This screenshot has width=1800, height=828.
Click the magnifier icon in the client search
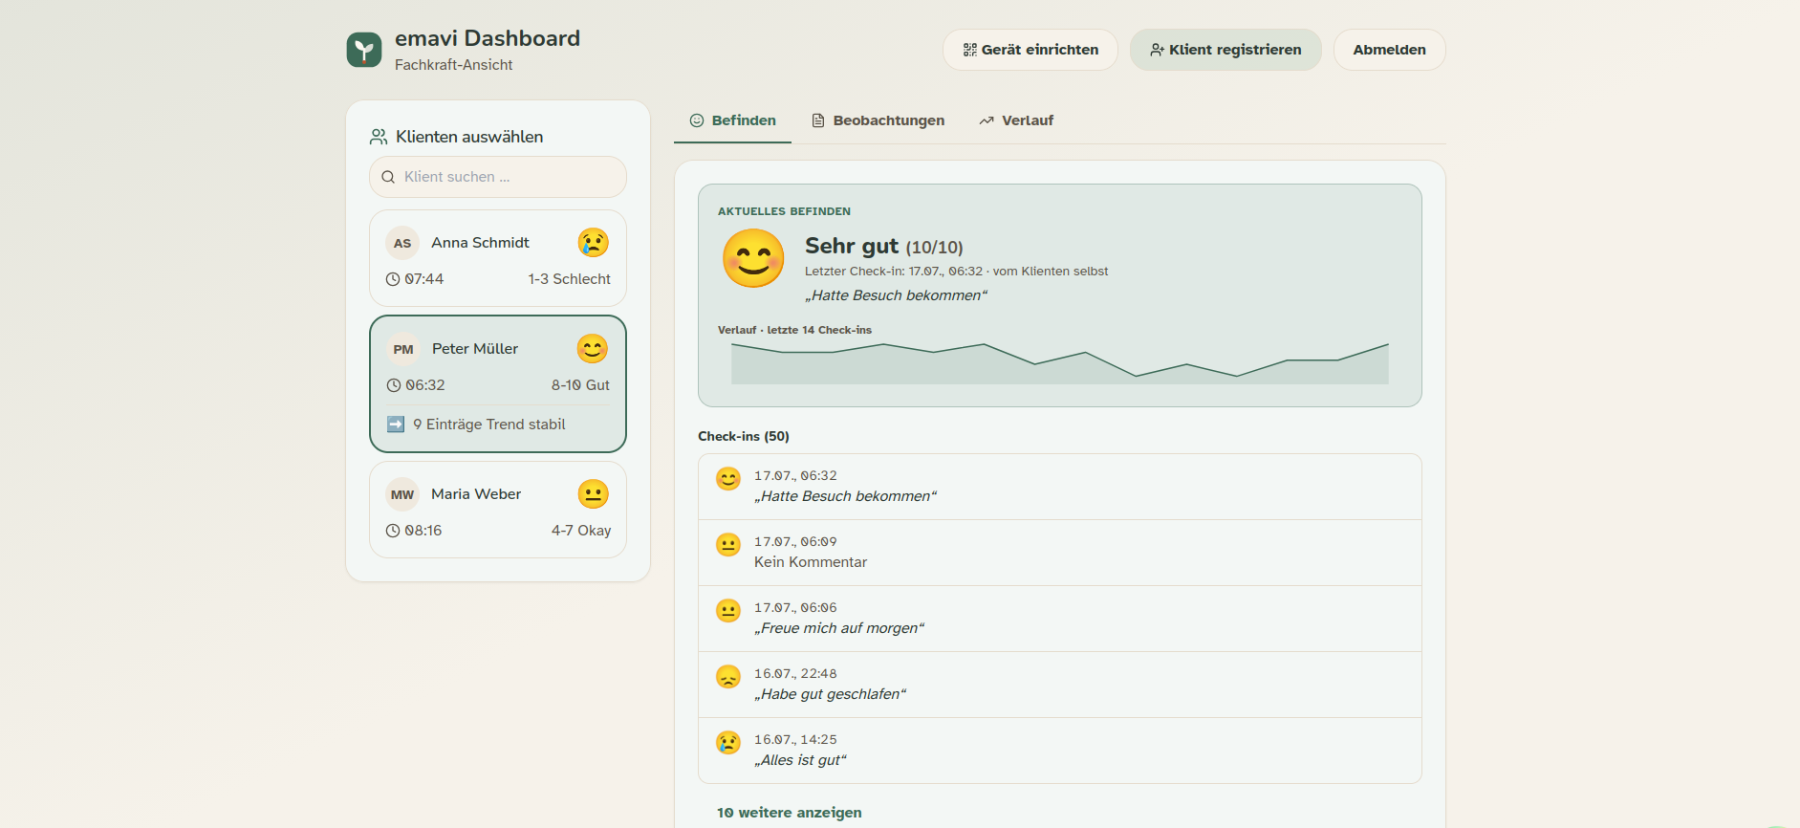388,177
